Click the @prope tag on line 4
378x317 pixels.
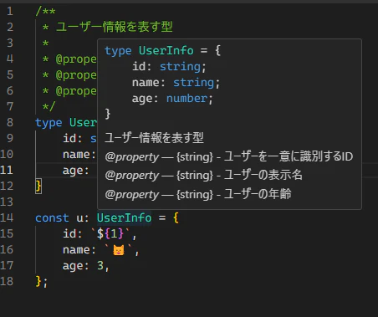(76, 59)
